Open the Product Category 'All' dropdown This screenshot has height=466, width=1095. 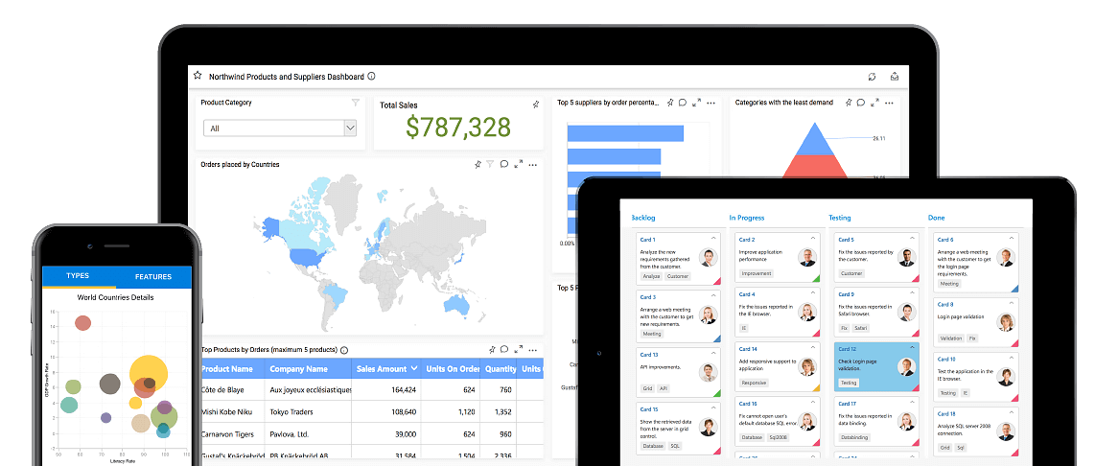click(x=280, y=128)
